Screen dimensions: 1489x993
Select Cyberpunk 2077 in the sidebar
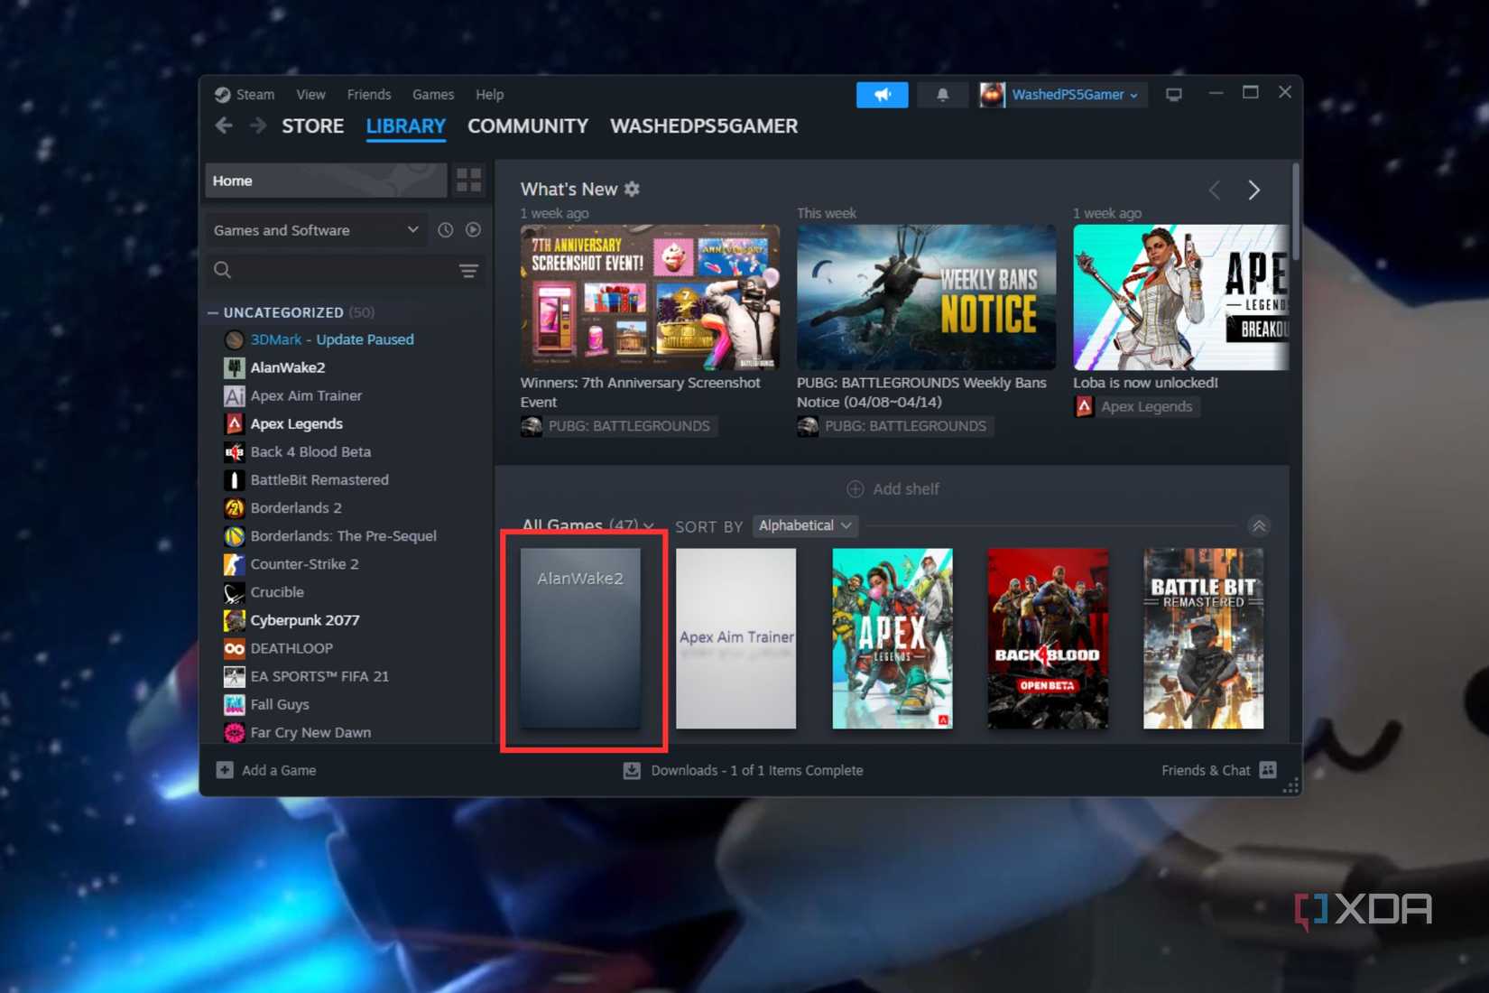coord(305,620)
